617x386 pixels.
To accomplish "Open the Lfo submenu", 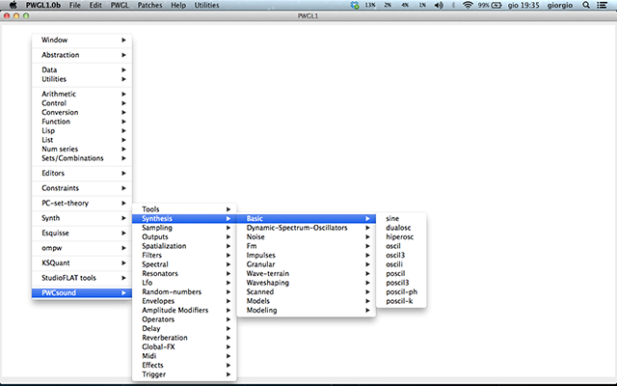I will (x=184, y=283).
